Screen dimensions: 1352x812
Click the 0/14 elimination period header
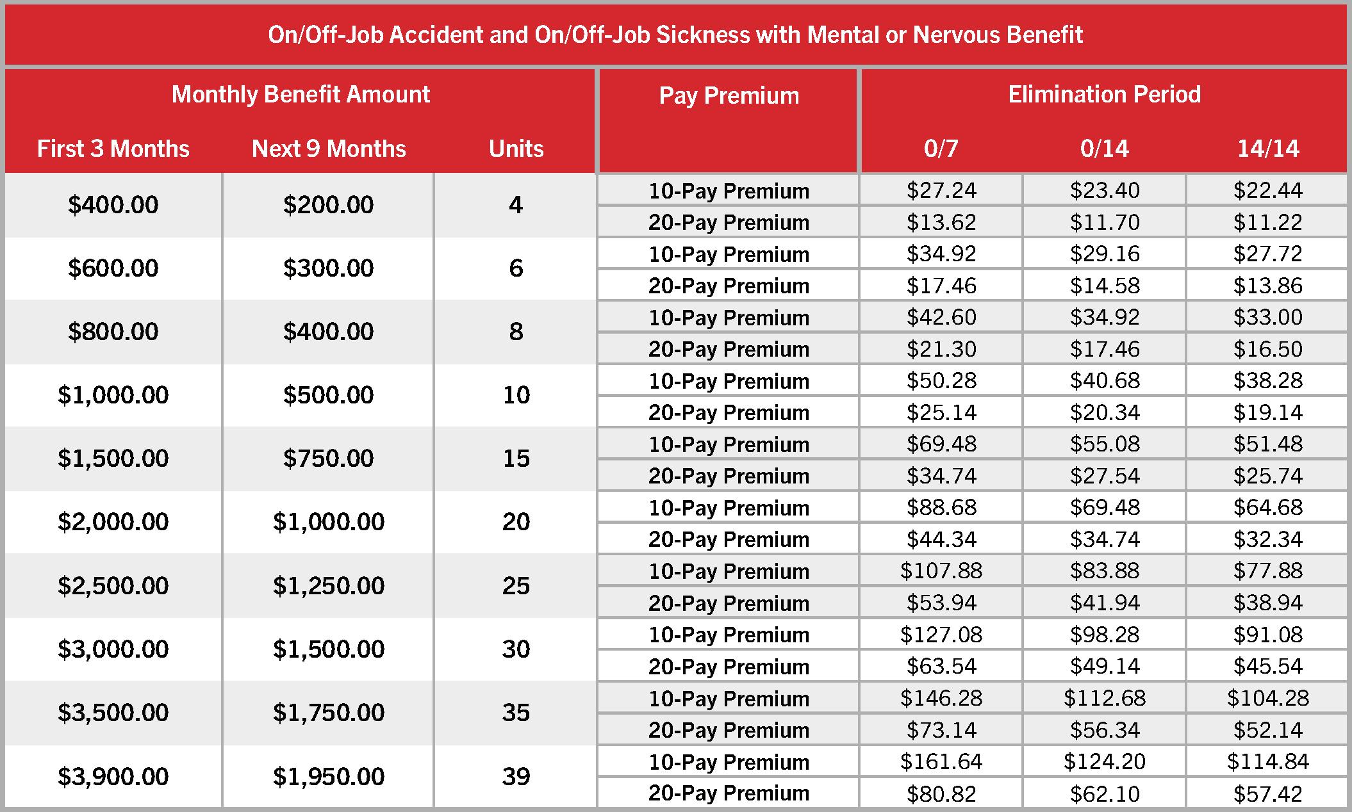(x=1104, y=149)
